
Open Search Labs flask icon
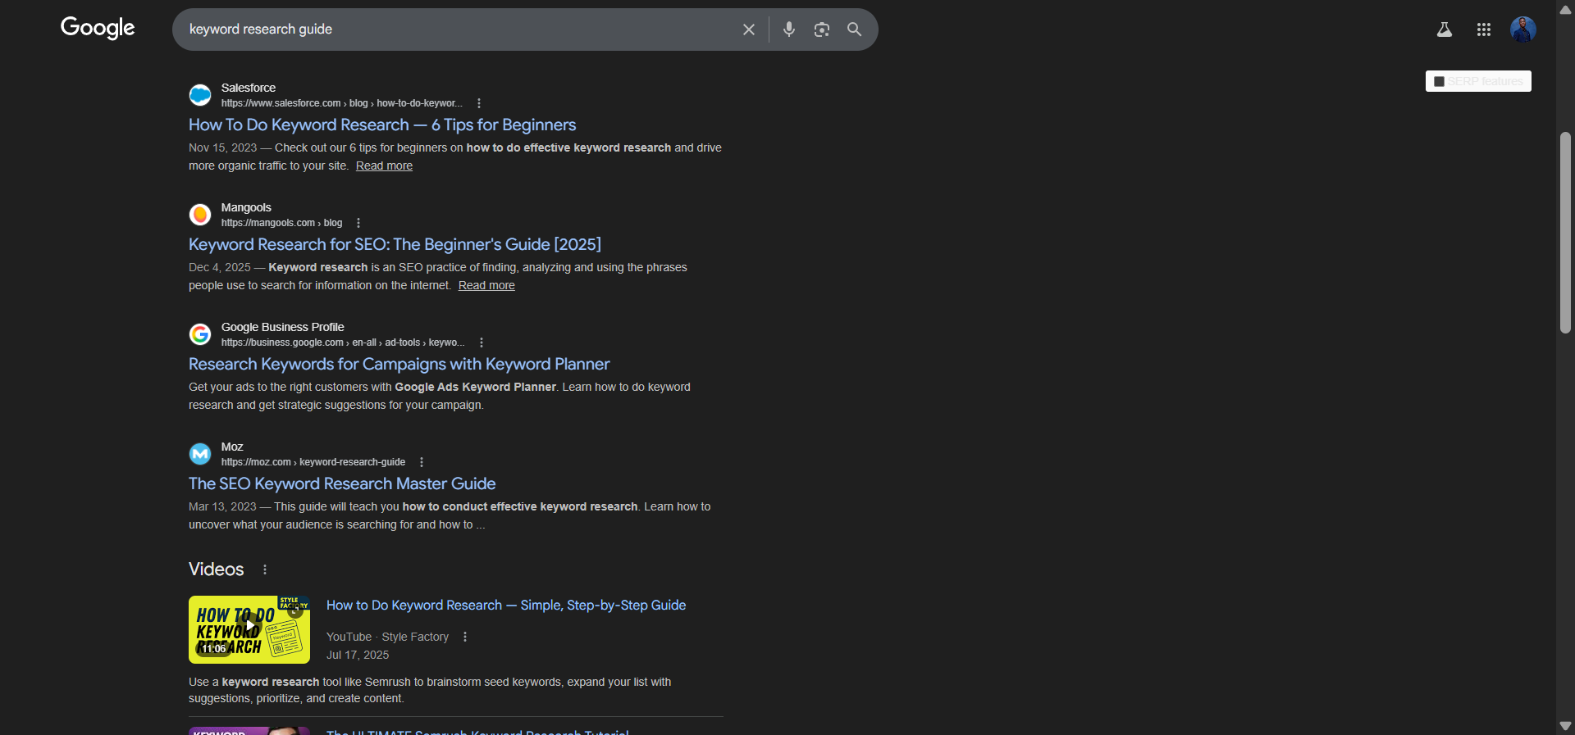1445,29
